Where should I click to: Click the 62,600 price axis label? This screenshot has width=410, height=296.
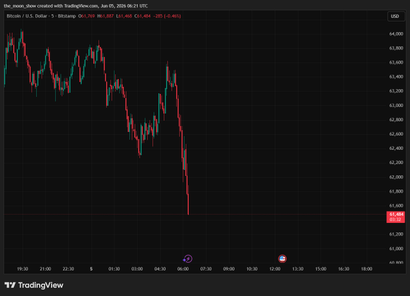click(x=396, y=134)
